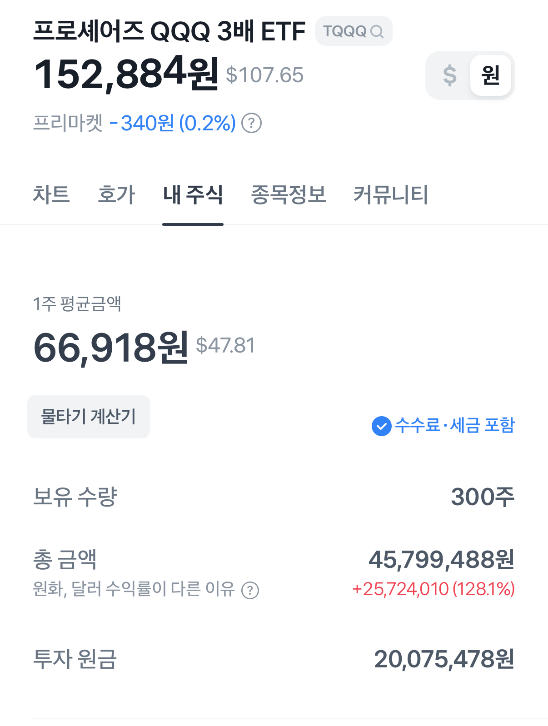Image resolution: width=548 pixels, height=726 pixels.
Task: Tap the 20,075,478원 investment principal value
Action: [444, 659]
